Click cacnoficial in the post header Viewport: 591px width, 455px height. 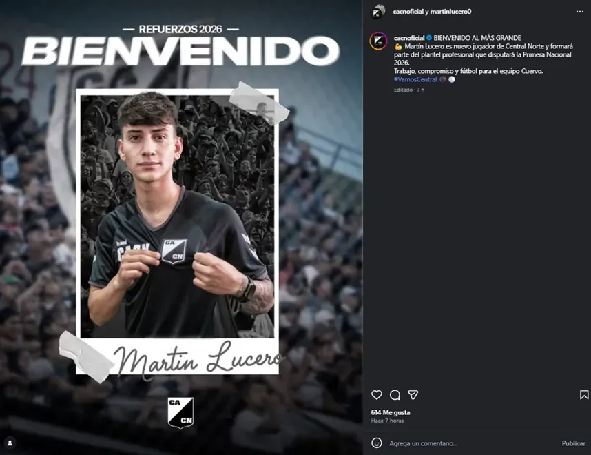coord(408,12)
